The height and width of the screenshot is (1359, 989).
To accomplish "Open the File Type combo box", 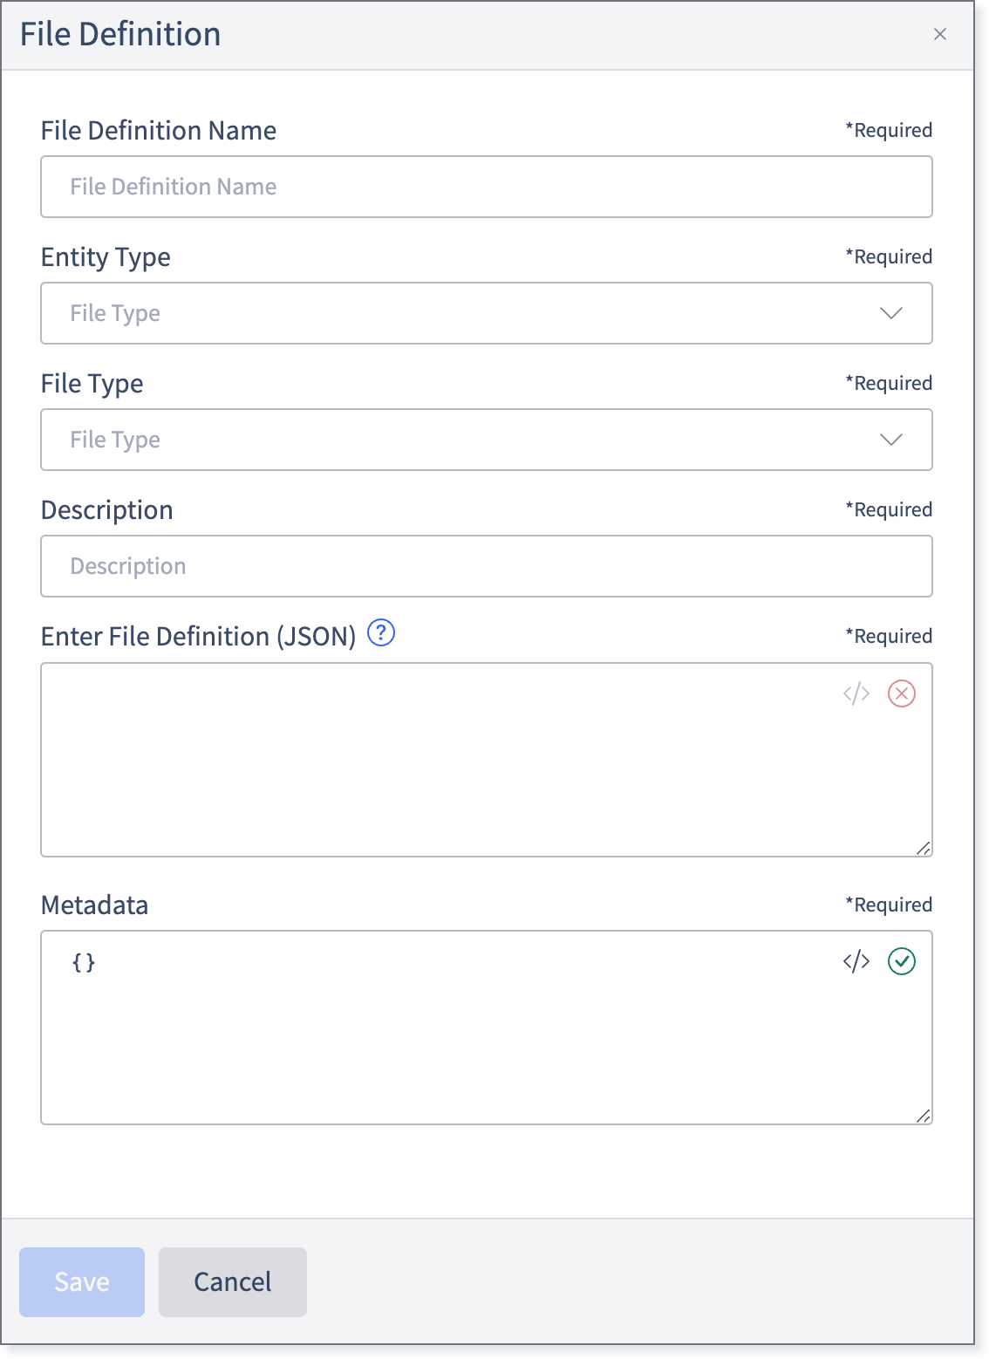I will click(487, 440).
